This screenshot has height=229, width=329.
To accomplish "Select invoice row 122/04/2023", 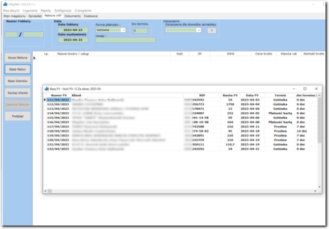I will click(x=181, y=149).
